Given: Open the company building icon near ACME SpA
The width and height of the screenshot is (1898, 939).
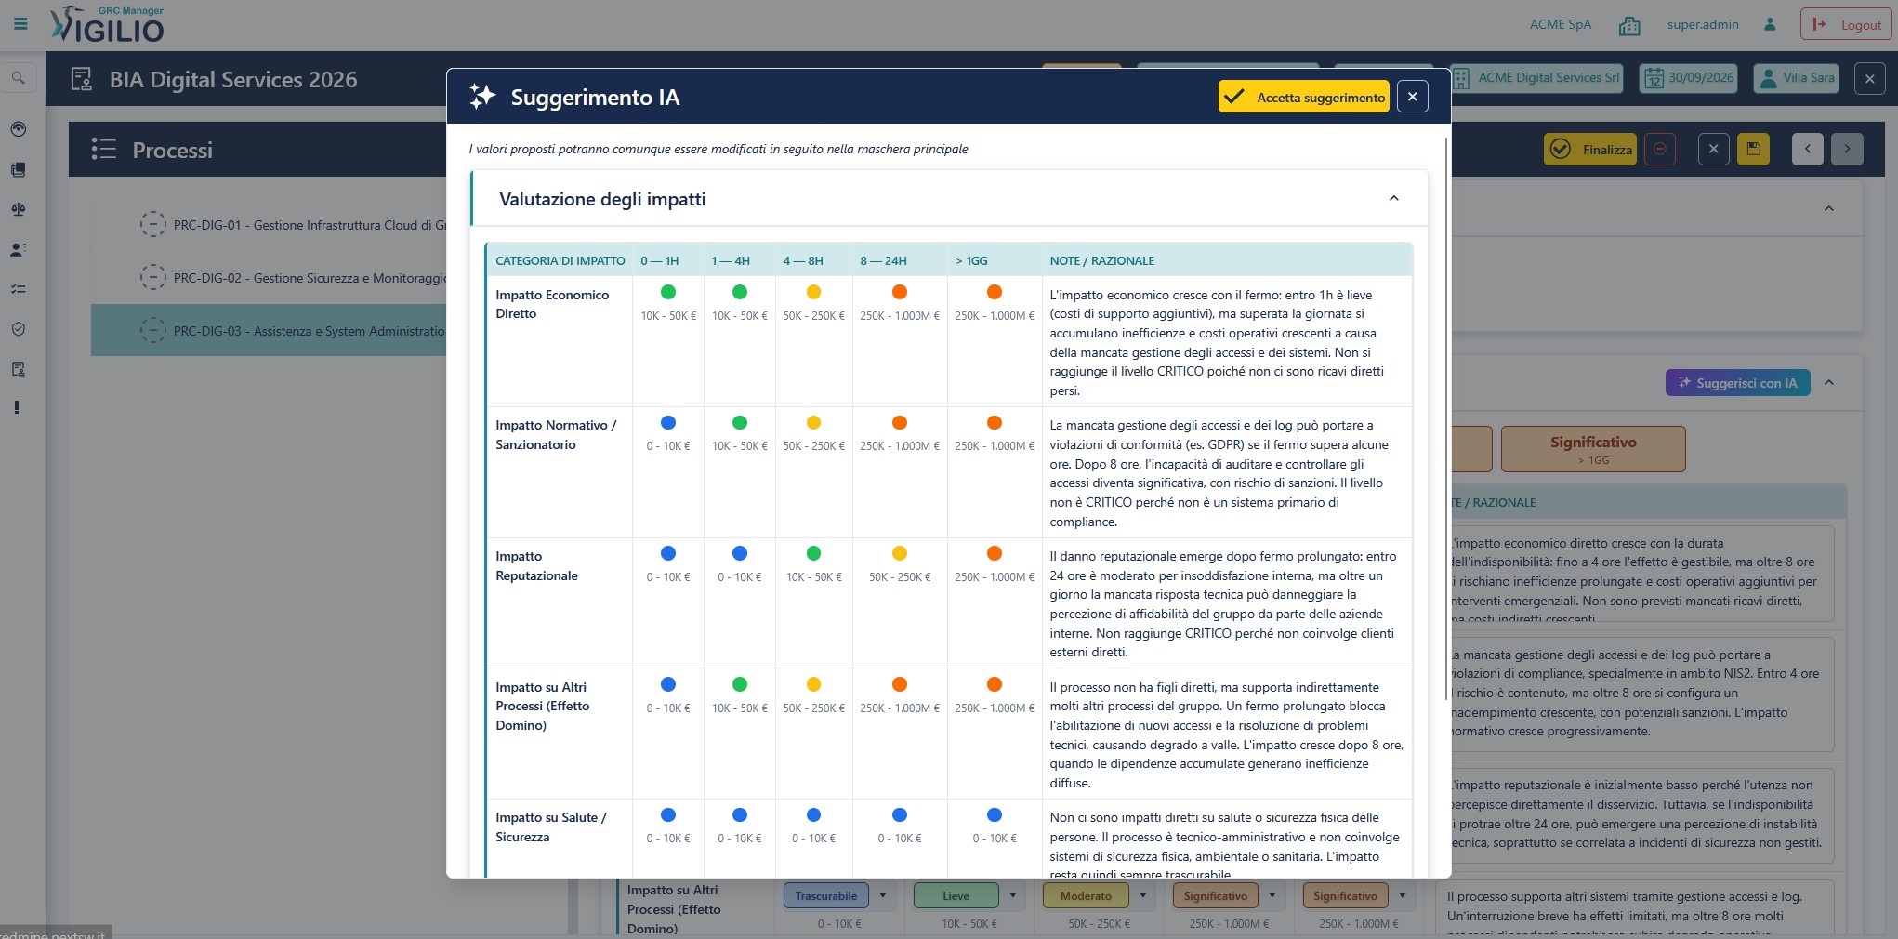Looking at the screenshot, I should (1629, 25).
